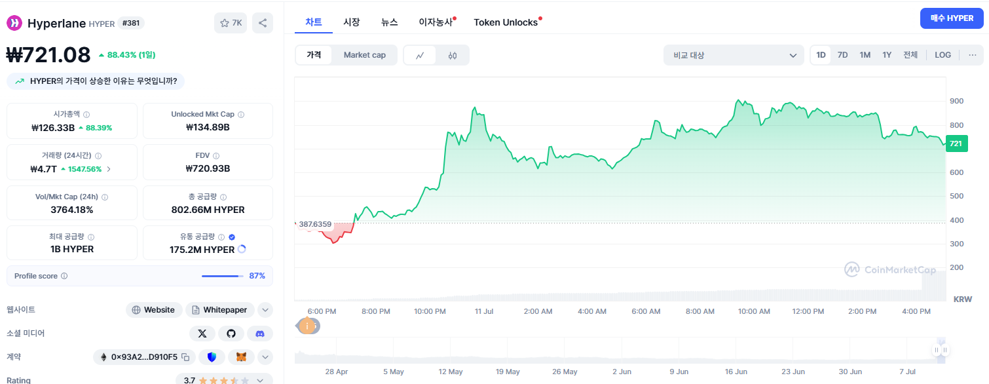This screenshot has height=384, width=989.
Task: Open the 비교 대상 comparison dropdown
Action: (x=734, y=56)
